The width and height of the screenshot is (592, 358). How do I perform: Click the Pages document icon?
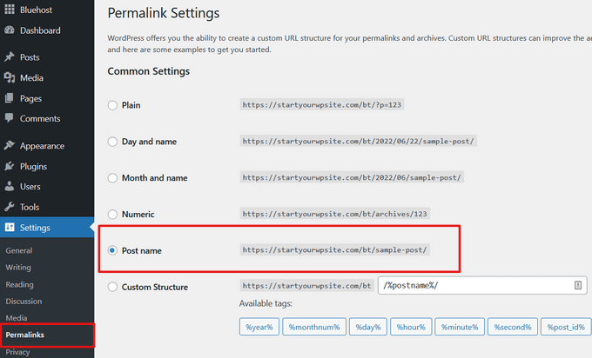10,98
